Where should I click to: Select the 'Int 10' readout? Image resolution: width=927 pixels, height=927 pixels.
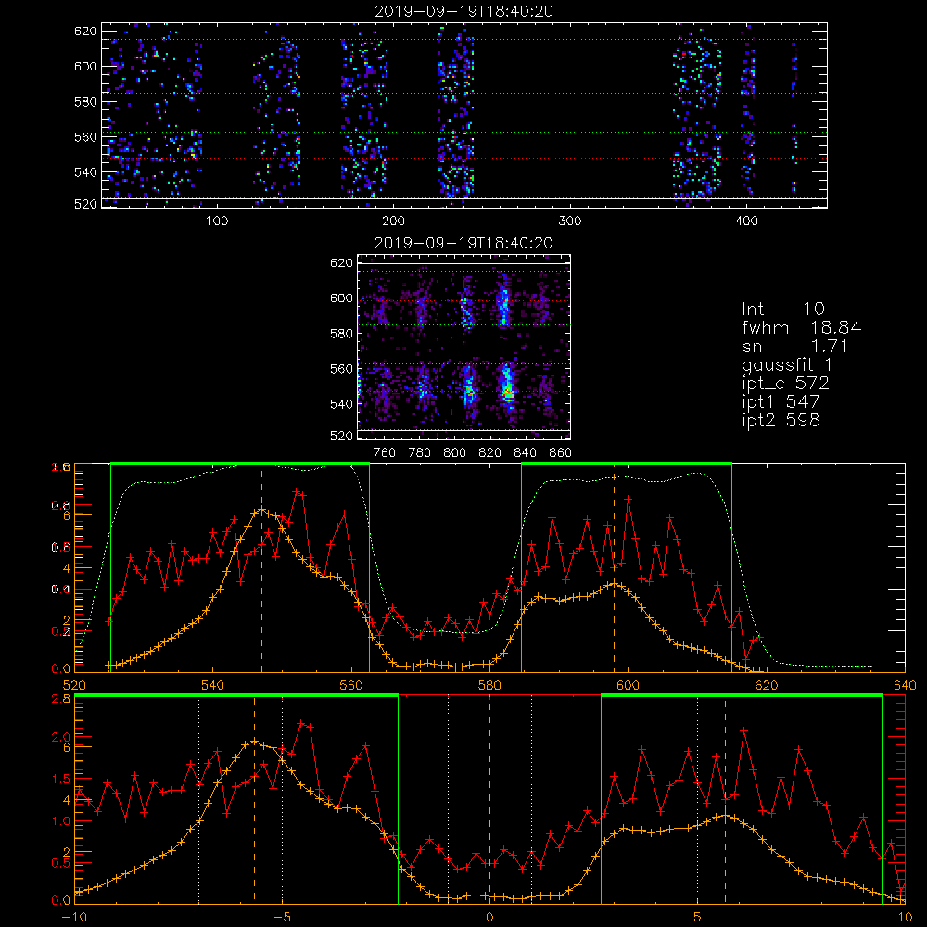click(x=782, y=310)
